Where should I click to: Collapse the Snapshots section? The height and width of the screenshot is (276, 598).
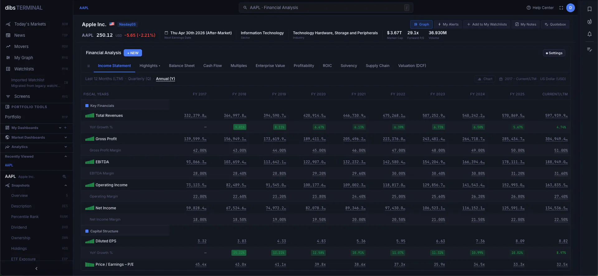(66, 185)
